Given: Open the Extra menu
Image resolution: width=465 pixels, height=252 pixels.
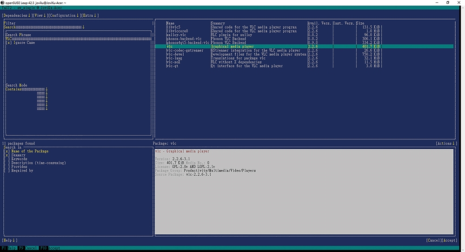Looking at the screenshot, I should click(90, 15).
